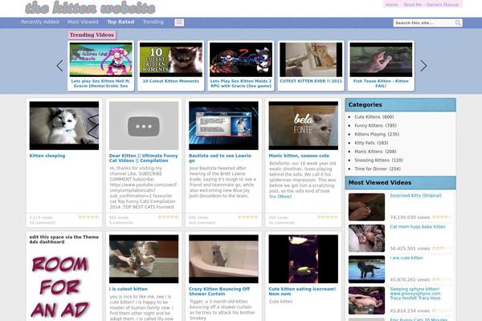Viewport: 482px width, 321px height.
Task: Open CUTEST KITTEN EVER !! 2011 thumbnail
Action: 311,59
